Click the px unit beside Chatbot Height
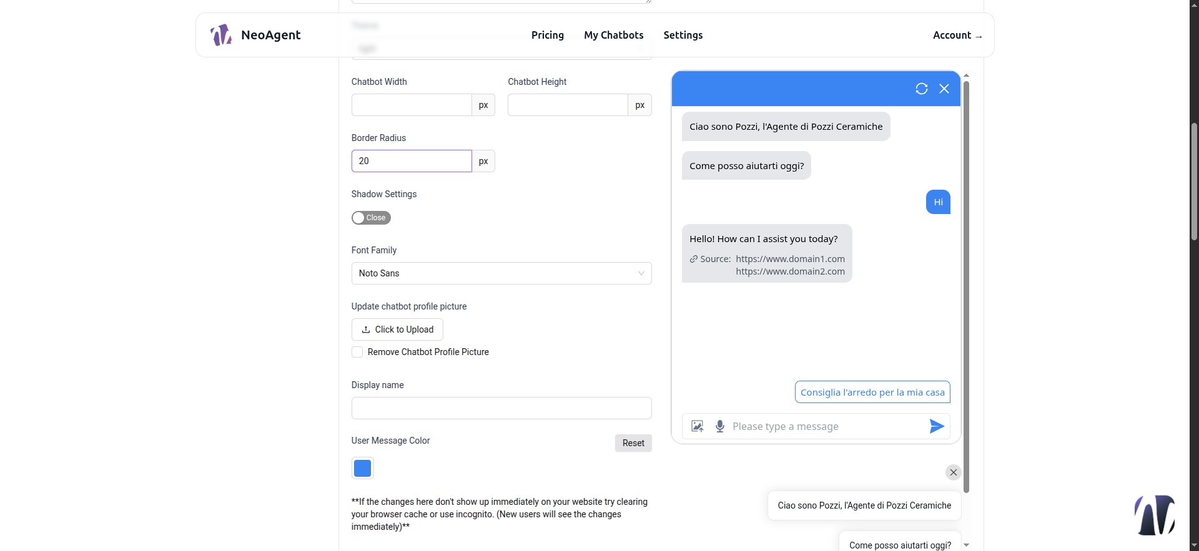This screenshot has width=1199, height=551. click(x=639, y=105)
